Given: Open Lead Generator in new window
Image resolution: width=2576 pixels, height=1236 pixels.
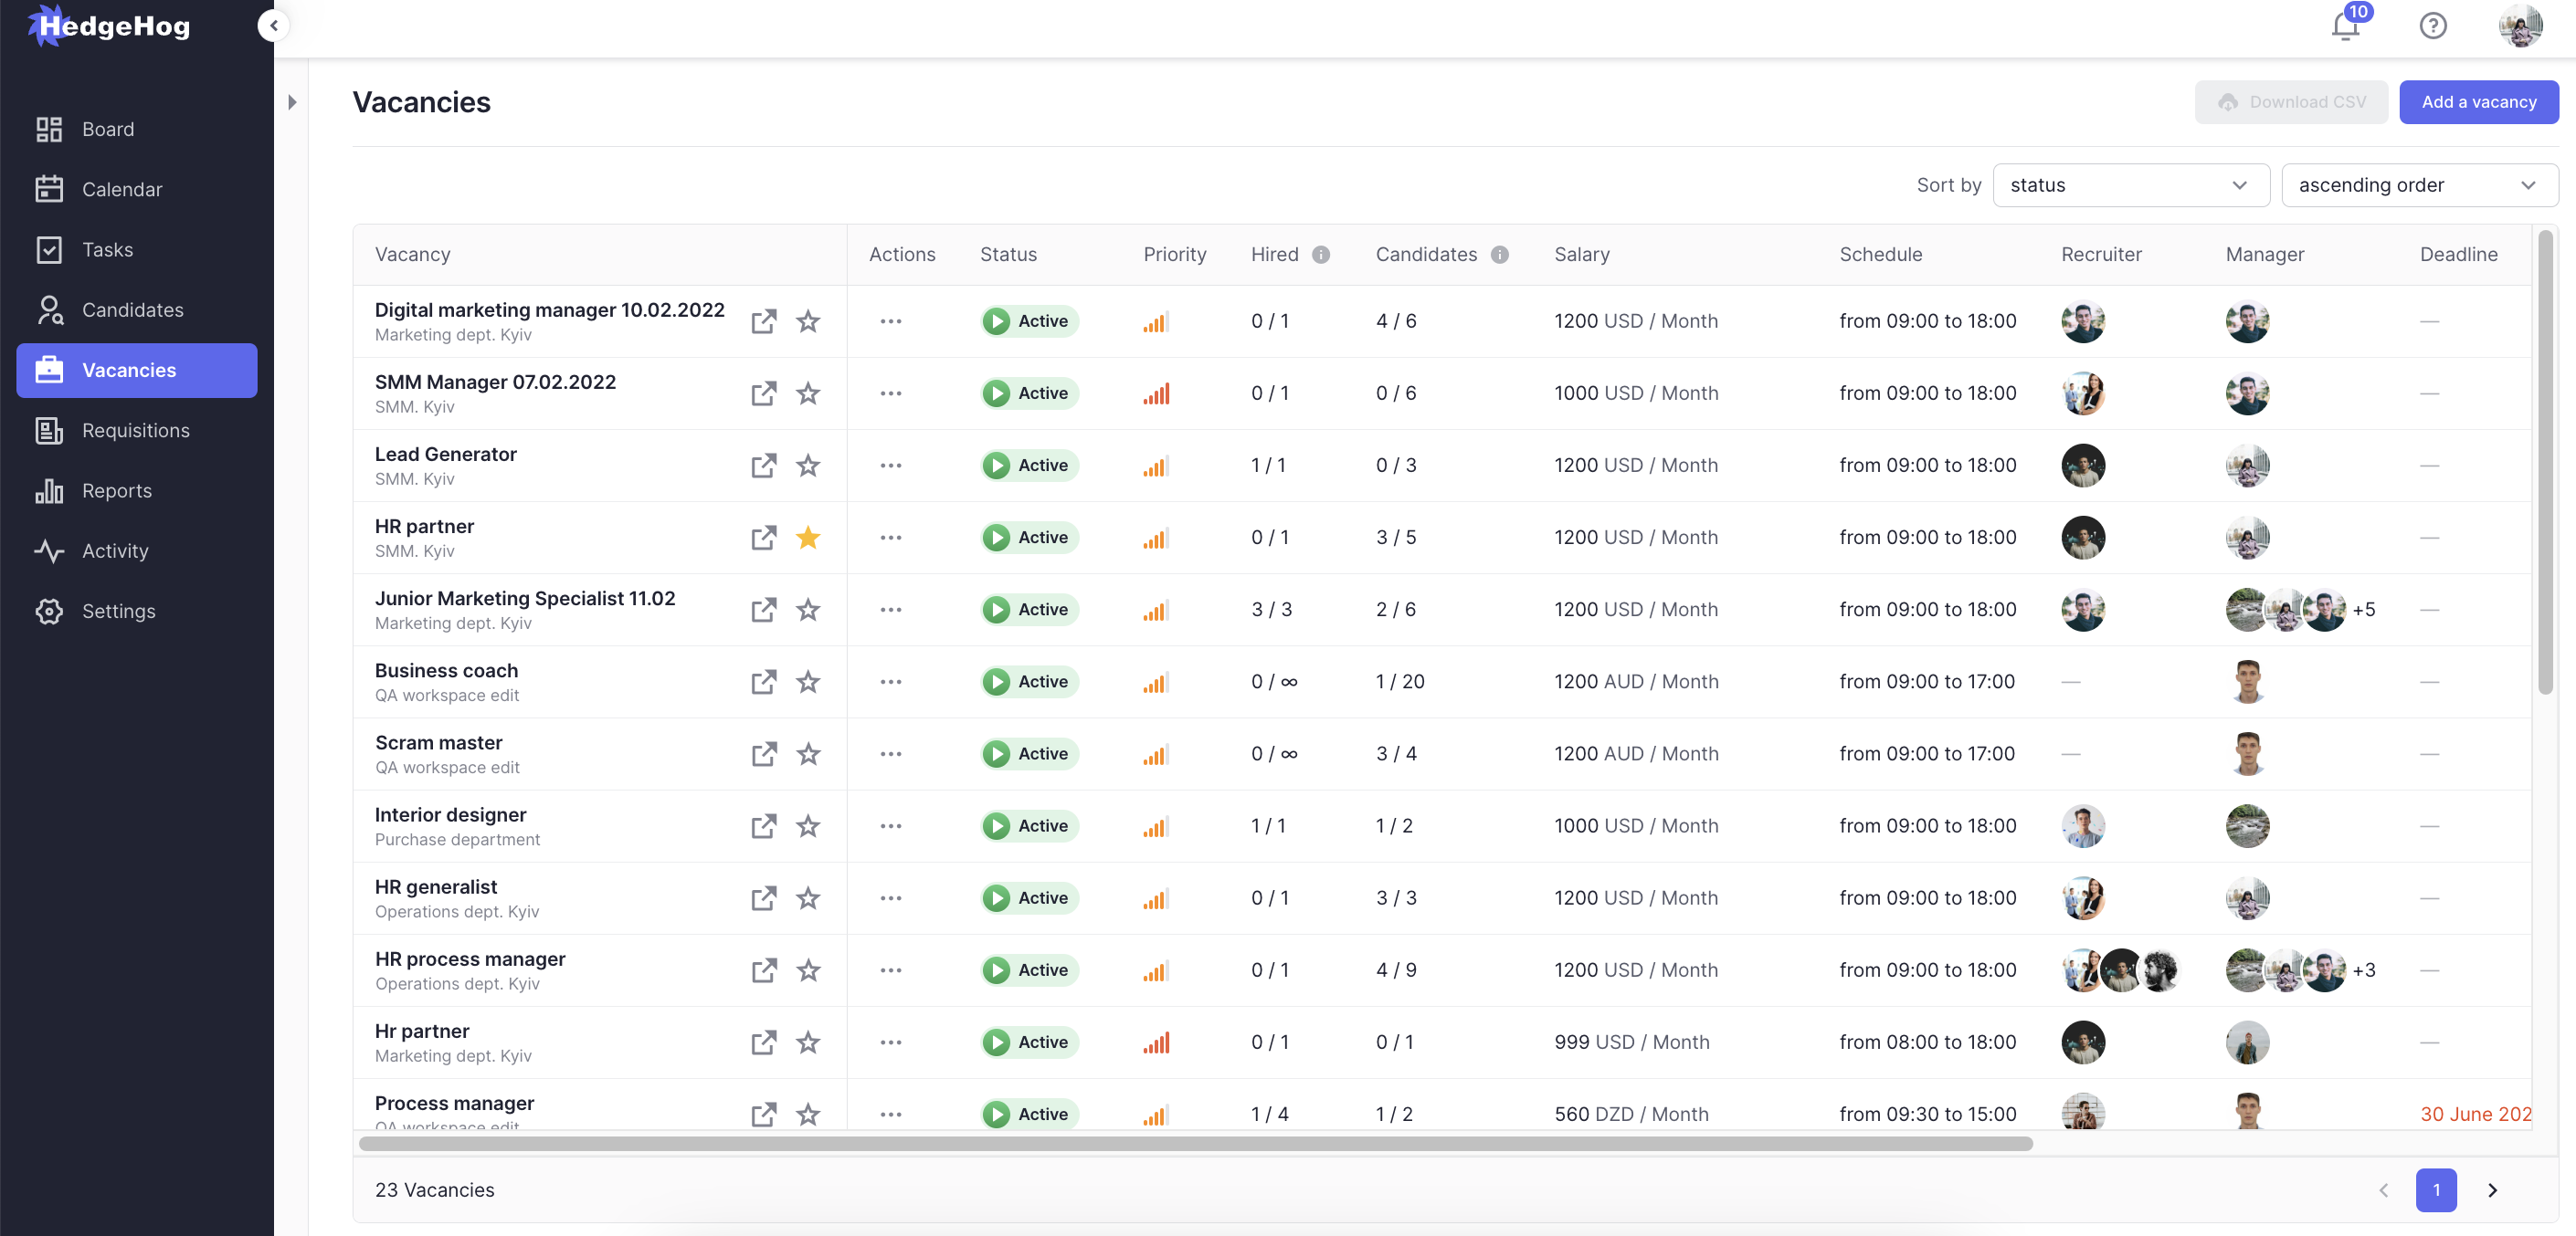Looking at the screenshot, I should [x=763, y=466].
